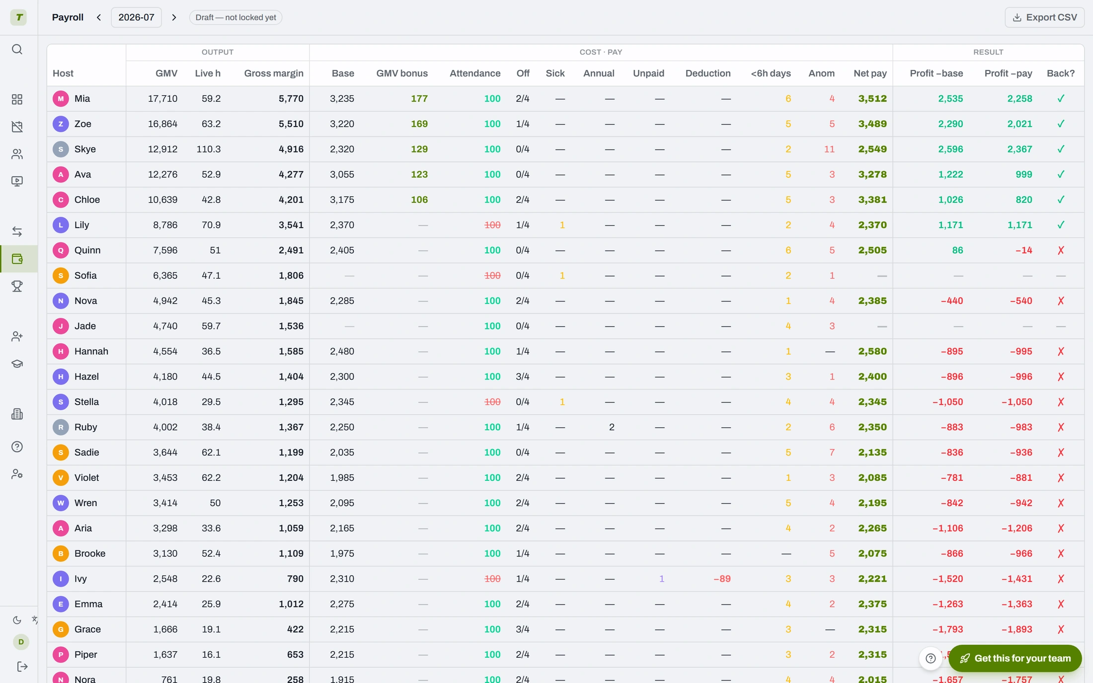Go to previous payroll month
This screenshot has height=683, width=1093.
coord(99,17)
